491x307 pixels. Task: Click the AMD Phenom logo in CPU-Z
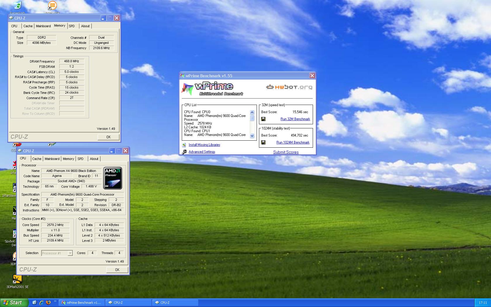click(x=113, y=178)
